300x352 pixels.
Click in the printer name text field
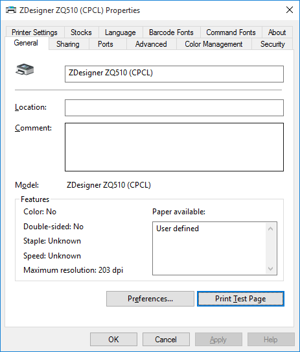[x=174, y=74]
